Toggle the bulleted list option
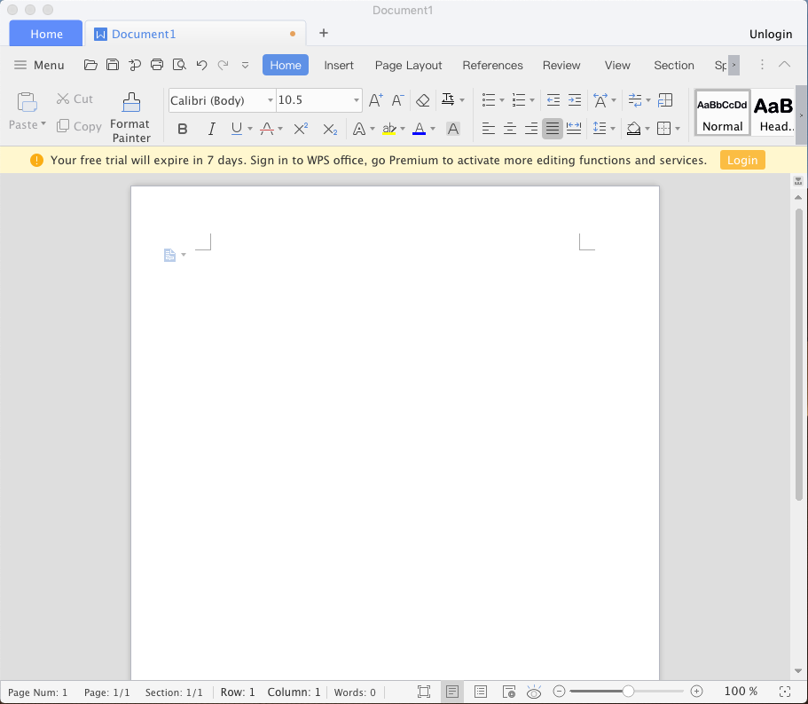 pos(489,100)
